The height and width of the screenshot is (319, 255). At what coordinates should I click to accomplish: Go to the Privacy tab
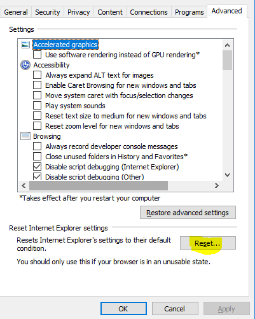(x=79, y=12)
